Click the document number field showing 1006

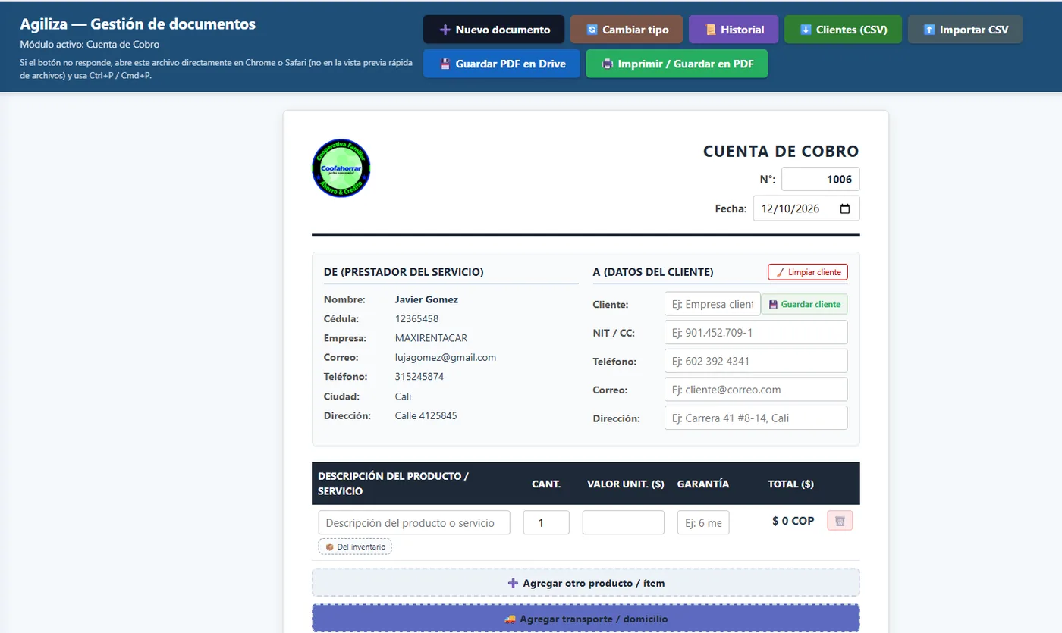[821, 180]
